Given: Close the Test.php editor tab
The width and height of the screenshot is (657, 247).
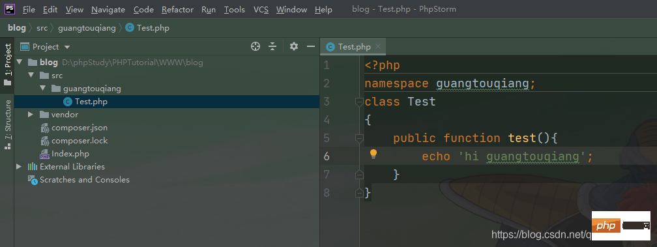Looking at the screenshot, I should (x=378, y=46).
